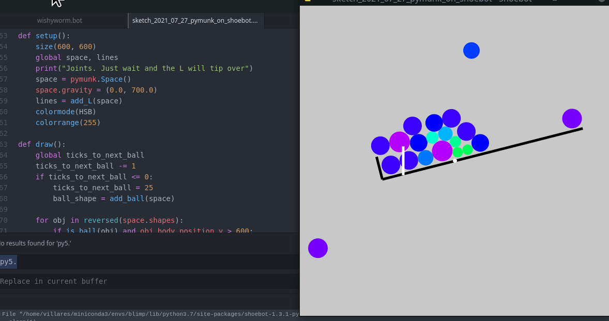
Task: Click the purple ball at the L's upper end
Action: point(572,118)
